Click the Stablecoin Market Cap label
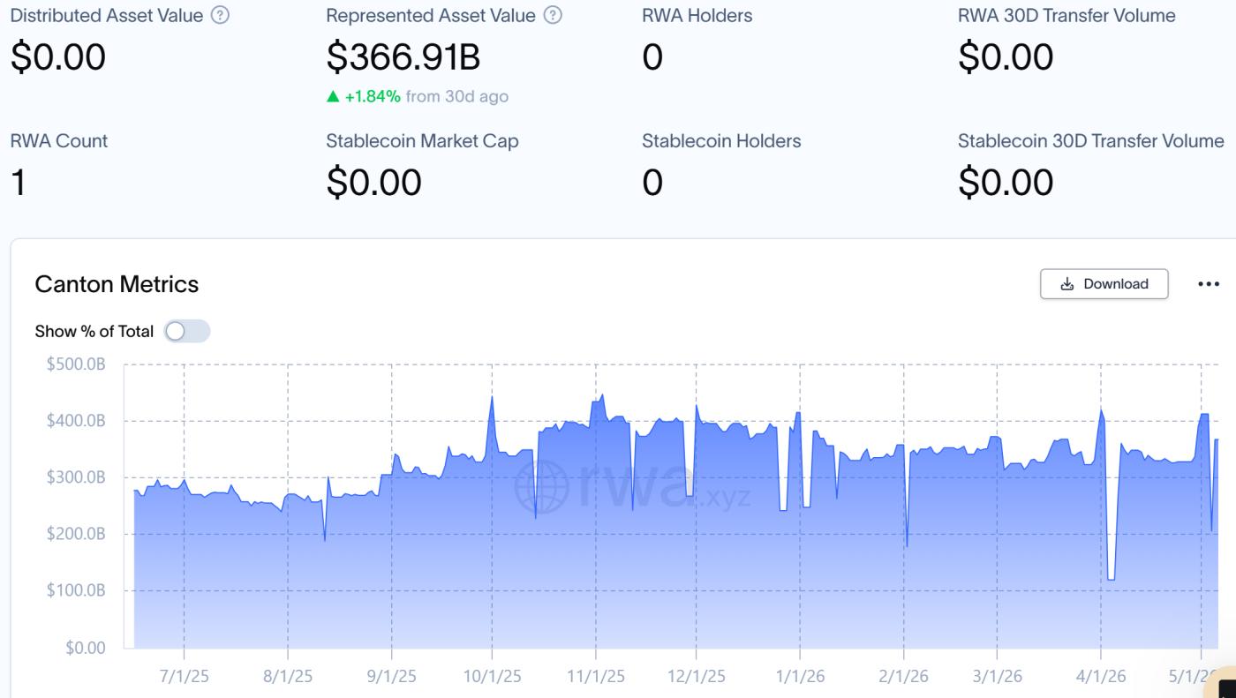1236x698 pixels. [x=422, y=141]
